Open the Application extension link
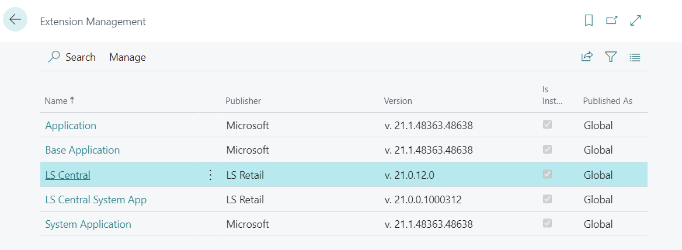 coord(71,126)
